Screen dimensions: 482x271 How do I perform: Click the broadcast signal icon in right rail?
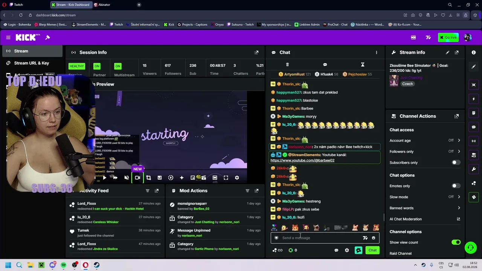[x=474, y=141]
